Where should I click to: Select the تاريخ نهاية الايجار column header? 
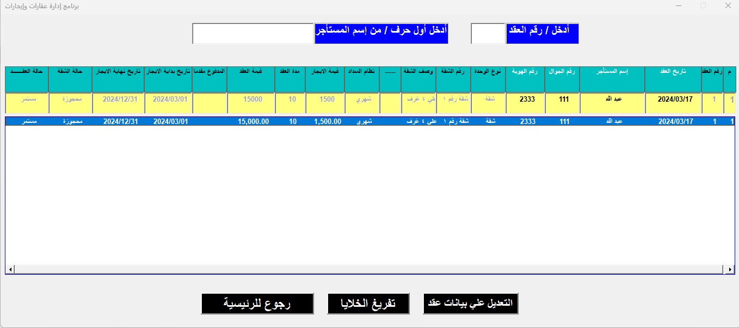tap(118, 79)
